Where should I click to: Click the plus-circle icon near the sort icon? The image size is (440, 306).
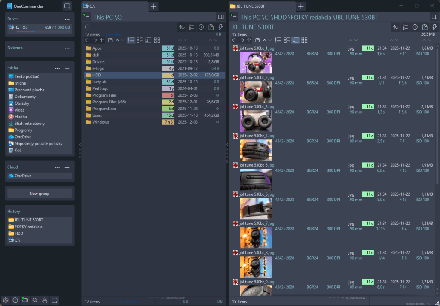point(416,27)
